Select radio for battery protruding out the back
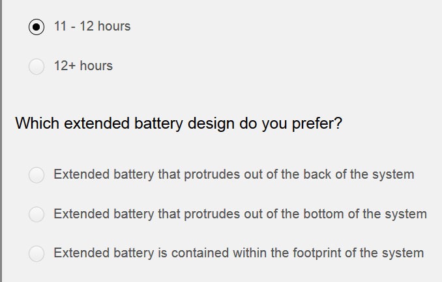The width and height of the screenshot is (442, 282). [37, 175]
